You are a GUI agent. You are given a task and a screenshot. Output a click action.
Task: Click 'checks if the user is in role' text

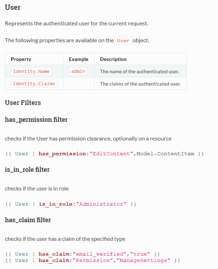click(37, 189)
